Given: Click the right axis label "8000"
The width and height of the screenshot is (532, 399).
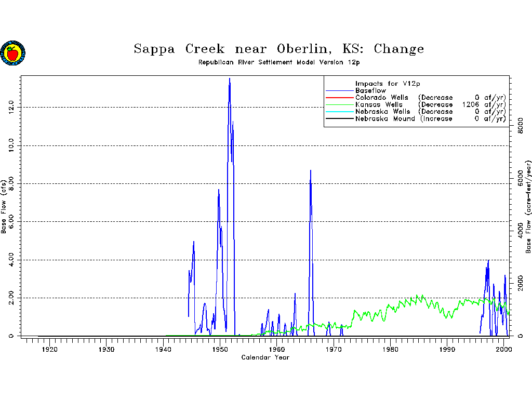Looking at the screenshot, I should pyautogui.click(x=520, y=126).
